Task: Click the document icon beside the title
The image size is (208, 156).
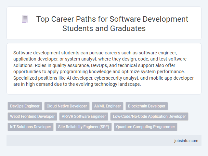Action: (x=25, y=19)
